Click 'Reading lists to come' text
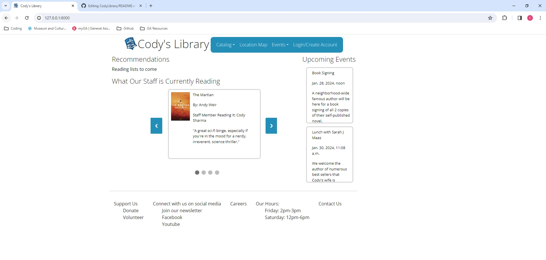 point(134,69)
